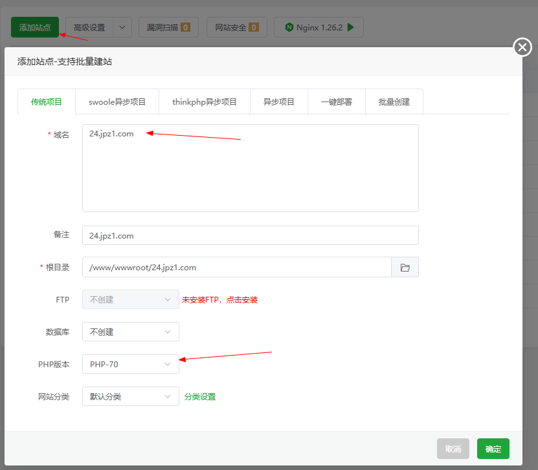Image resolution: width=538 pixels, height=470 pixels.
Task: Open the 分类设置 link
Action: click(200, 397)
